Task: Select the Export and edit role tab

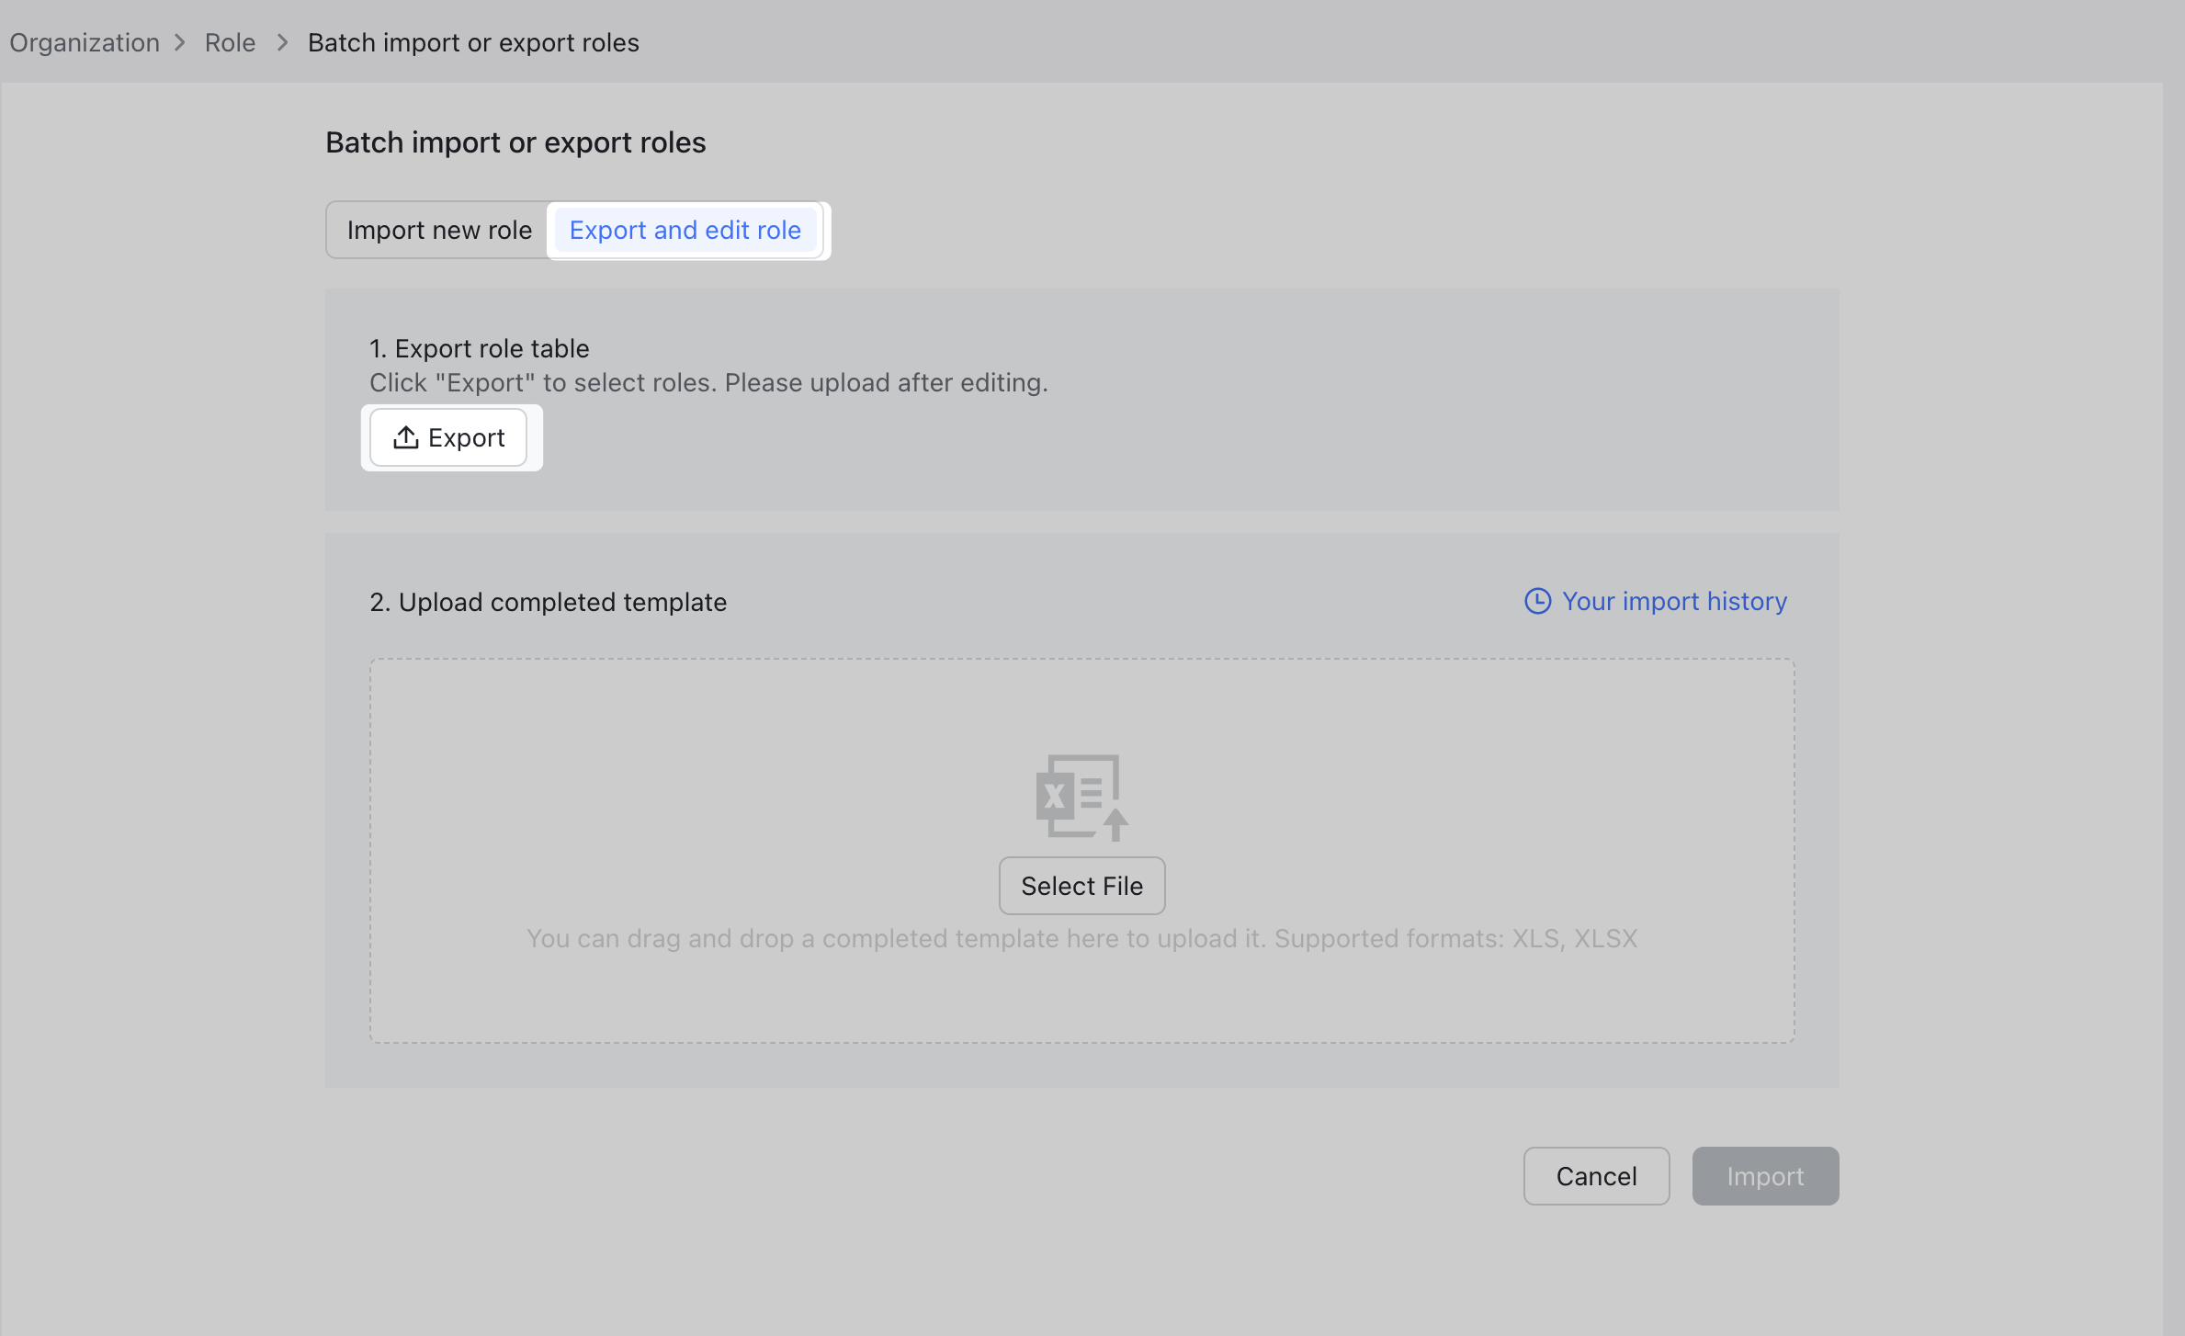Action: (x=685, y=230)
